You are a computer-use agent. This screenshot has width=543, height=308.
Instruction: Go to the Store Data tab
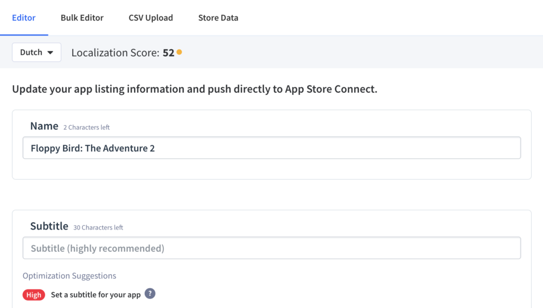(x=218, y=17)
